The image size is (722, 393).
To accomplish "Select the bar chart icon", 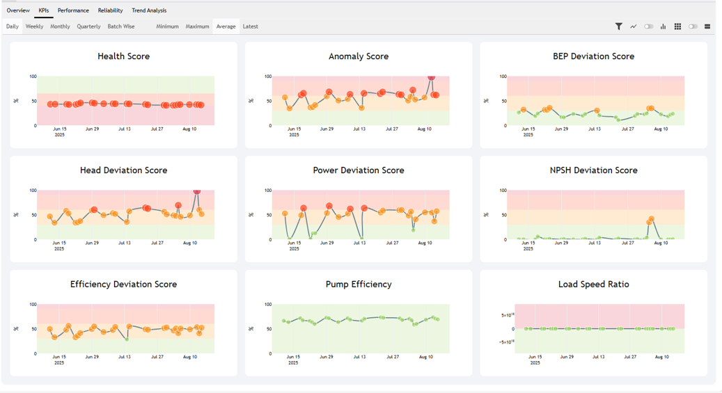I will tap(663, 26).
